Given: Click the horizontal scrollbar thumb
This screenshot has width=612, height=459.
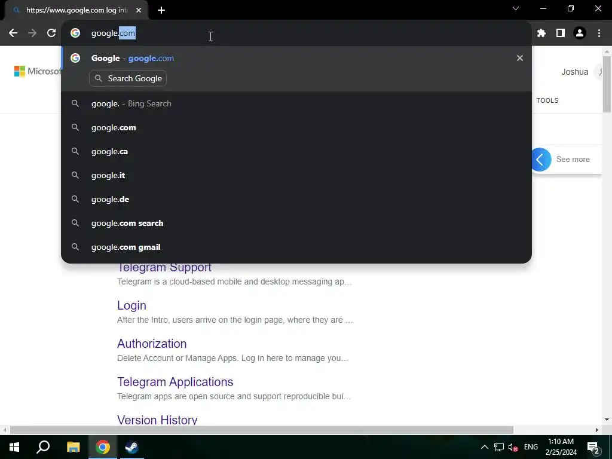Looking at the screenshot, I should click(x=262, y=430).
